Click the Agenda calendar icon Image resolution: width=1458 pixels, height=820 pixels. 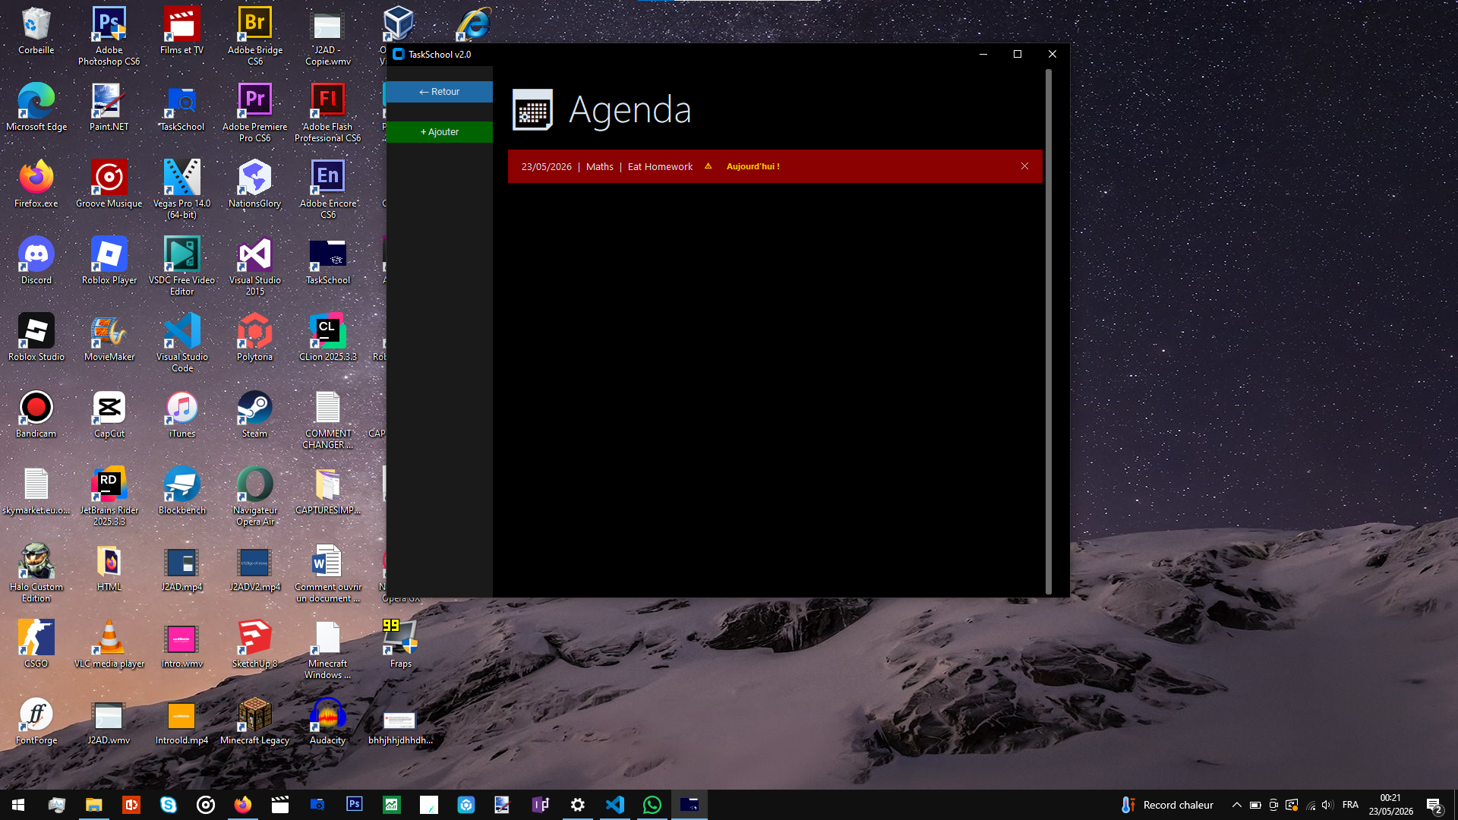[532, 110]
